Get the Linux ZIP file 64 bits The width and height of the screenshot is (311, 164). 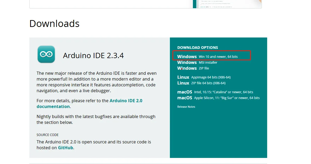coord(201,83)
